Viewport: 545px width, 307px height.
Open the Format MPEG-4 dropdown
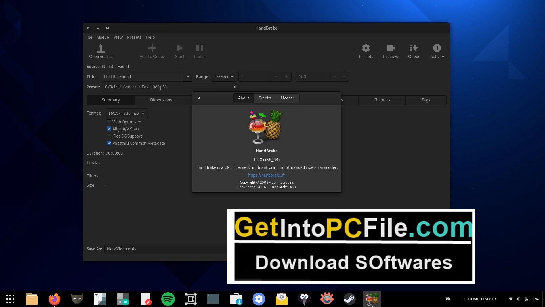(x=127, y=113)
